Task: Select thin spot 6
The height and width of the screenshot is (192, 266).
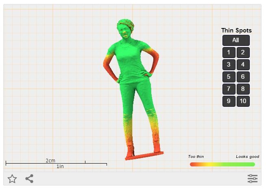Action: click(x=243, y=77)
